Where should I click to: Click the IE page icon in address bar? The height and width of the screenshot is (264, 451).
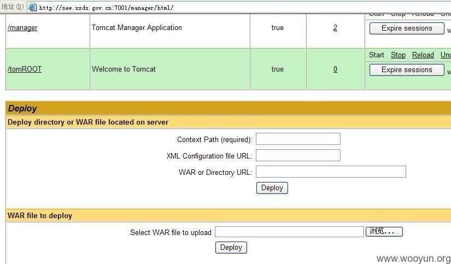pos(32,7)
